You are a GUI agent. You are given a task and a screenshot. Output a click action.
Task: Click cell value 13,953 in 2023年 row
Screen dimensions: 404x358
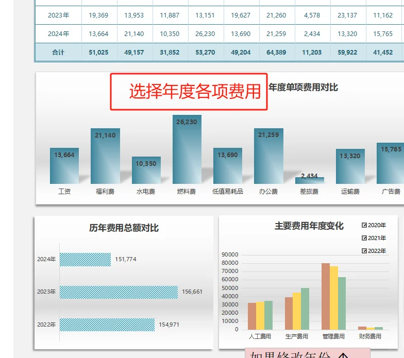(x=134, y=15)
